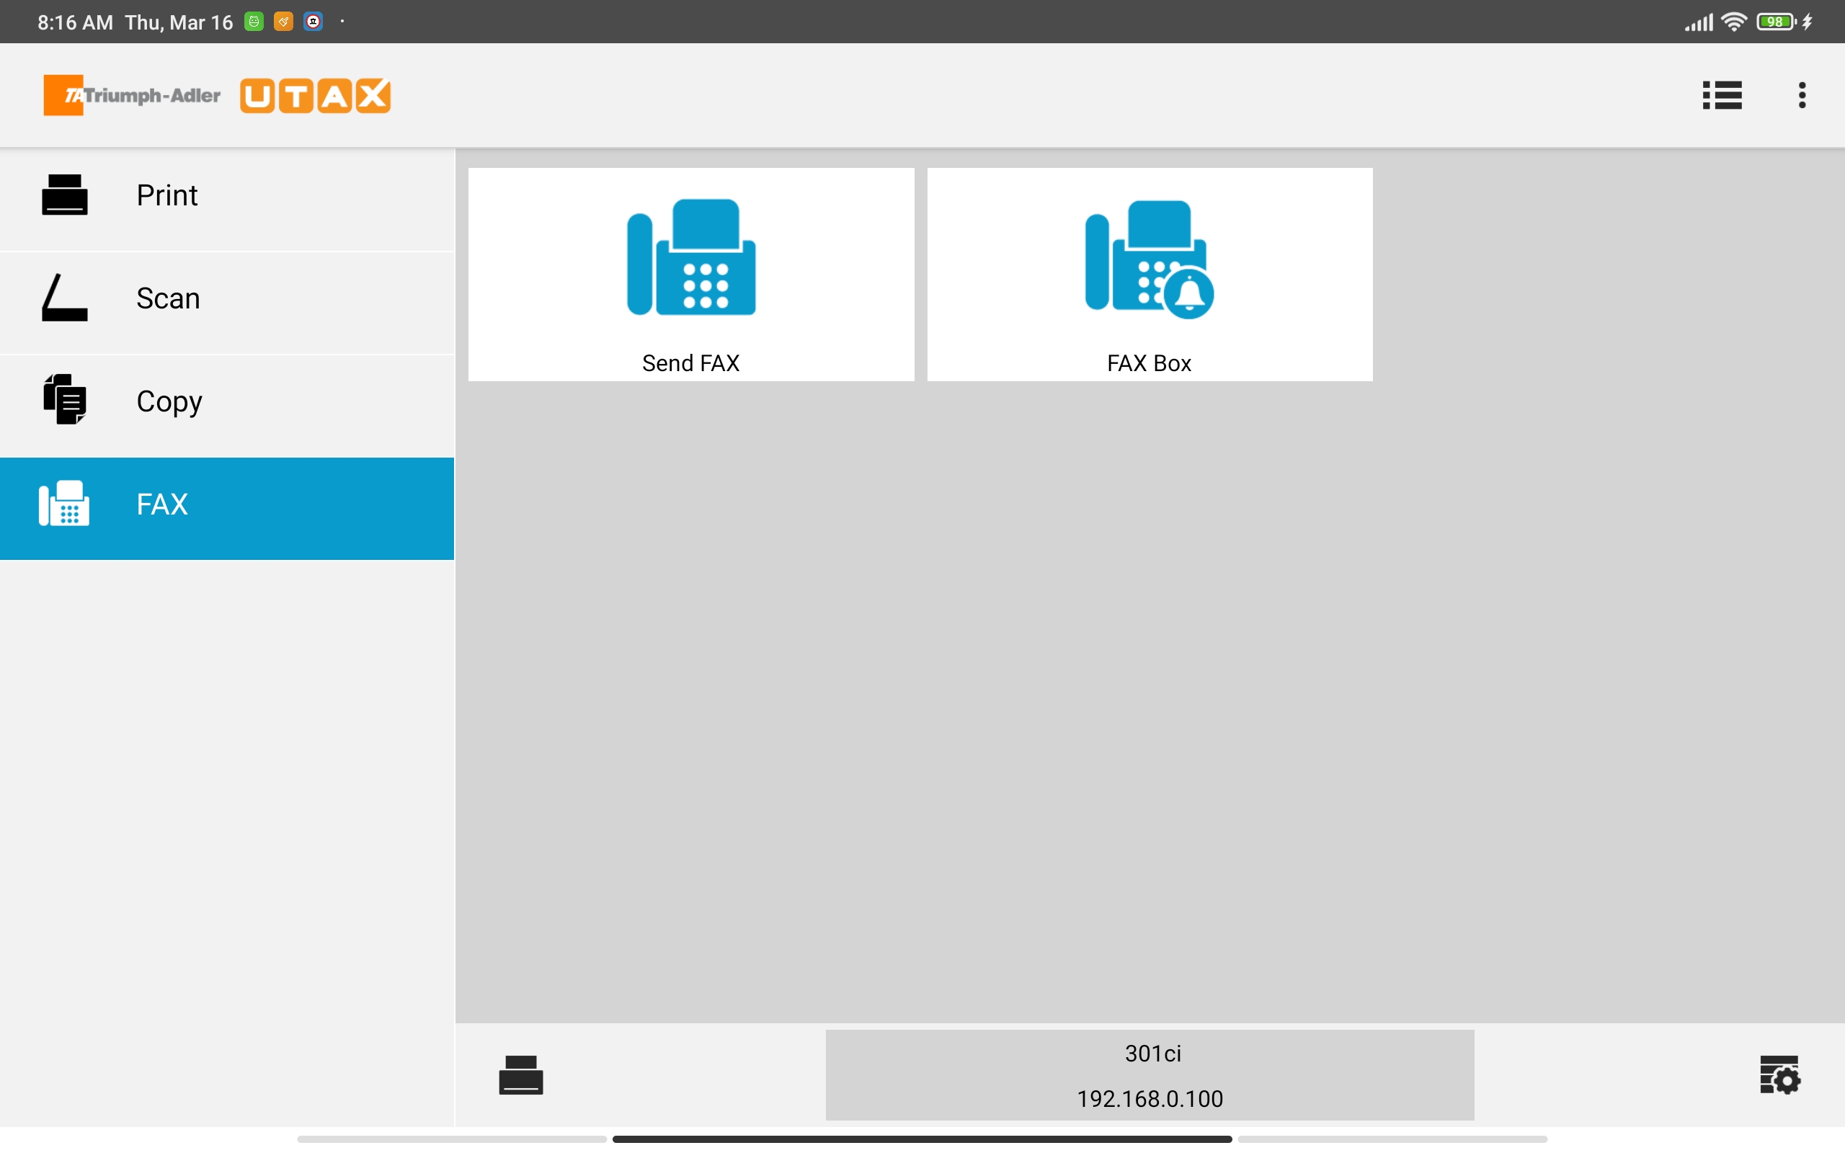Click the FAX Box tile icon
The image size is (1845, 1153).
click(1149, 259)
